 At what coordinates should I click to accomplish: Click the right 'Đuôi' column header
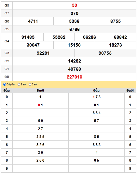(130, 91)
